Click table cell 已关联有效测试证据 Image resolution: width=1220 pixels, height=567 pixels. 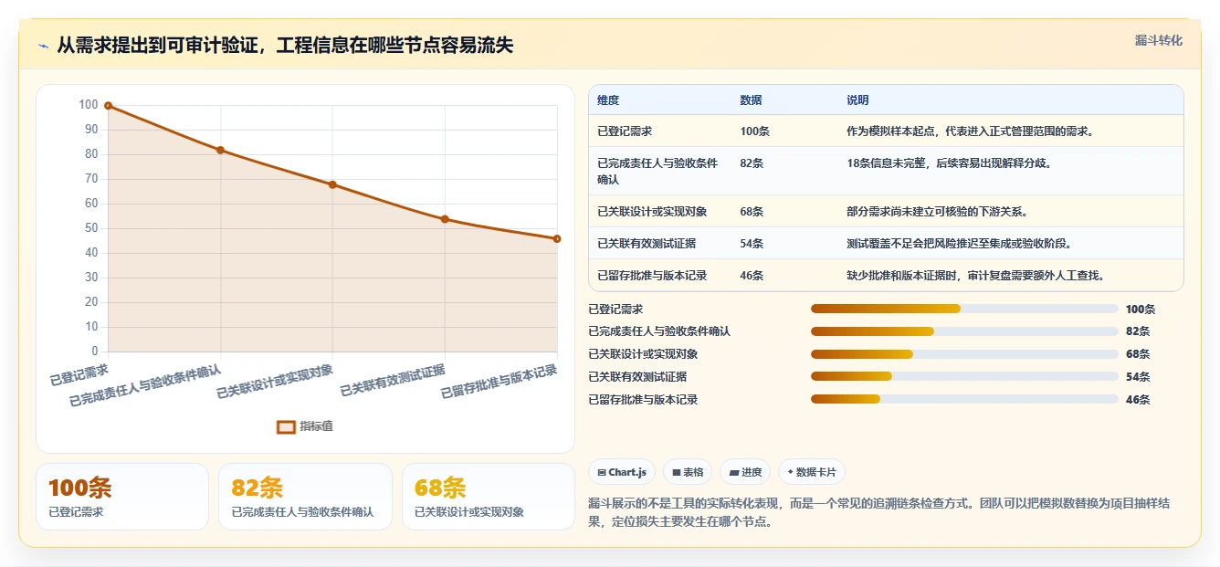(647, 244)
